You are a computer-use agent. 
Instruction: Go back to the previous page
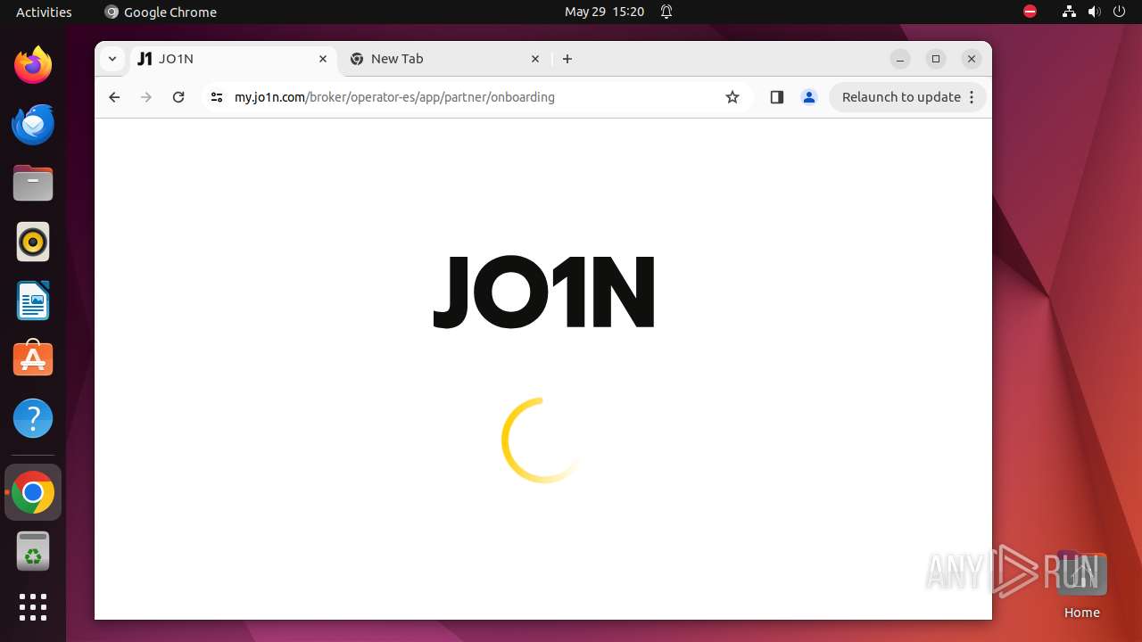point(114,97)
